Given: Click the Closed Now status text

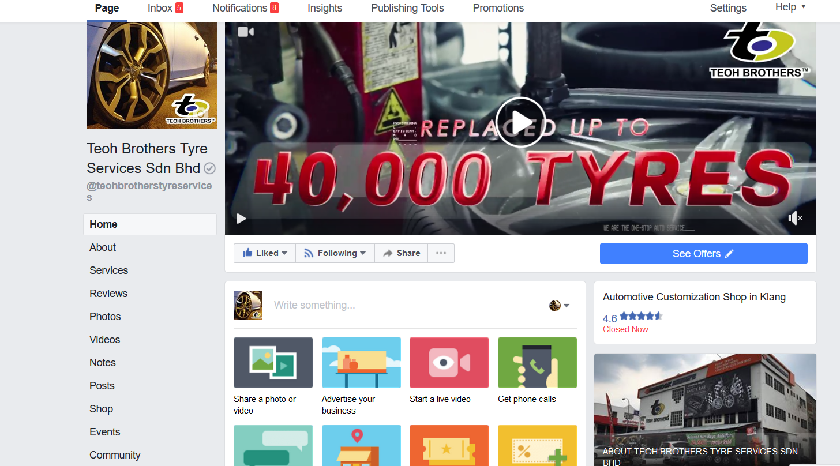Looking at the screenshot, I should pyautogui.click(x=625, y=329).
